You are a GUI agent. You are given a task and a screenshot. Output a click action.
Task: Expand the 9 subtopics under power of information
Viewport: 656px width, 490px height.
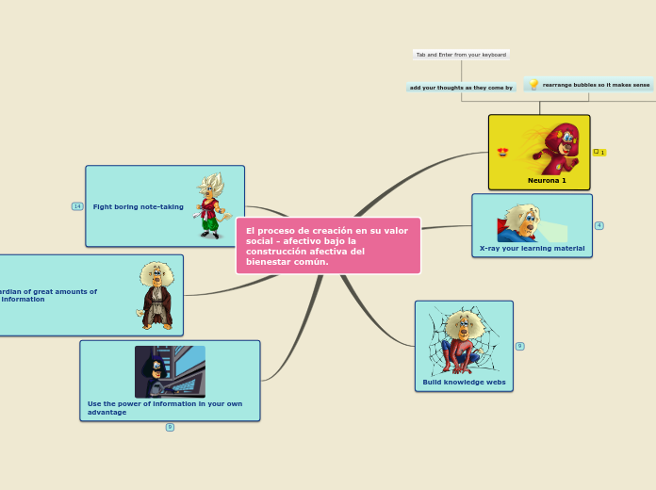tap(170, 427)
